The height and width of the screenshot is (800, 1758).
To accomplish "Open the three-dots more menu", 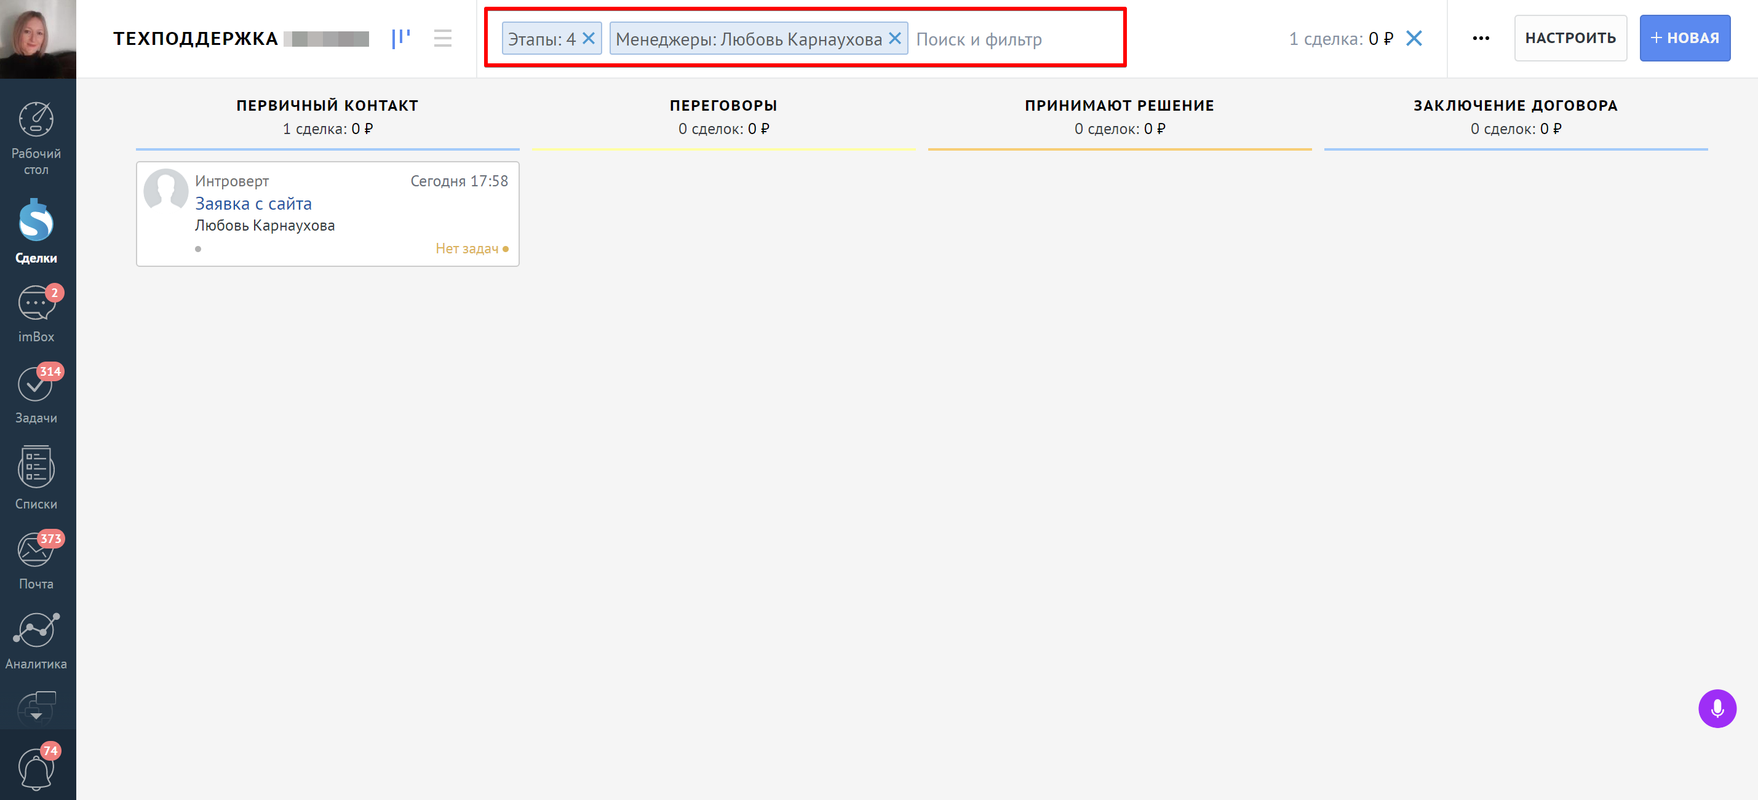I will coord(1480,38).
